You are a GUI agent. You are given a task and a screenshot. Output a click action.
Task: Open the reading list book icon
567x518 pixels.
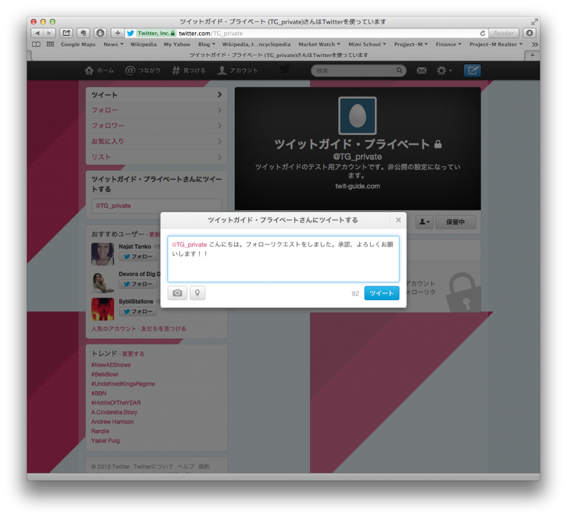tap(36, 44)
